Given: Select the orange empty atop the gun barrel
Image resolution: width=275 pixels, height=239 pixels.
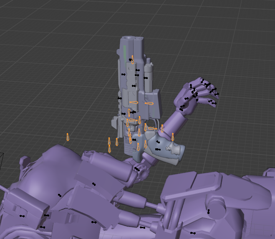Looking at the screenshot, I should pyautogui.click(x=133, y=59).
